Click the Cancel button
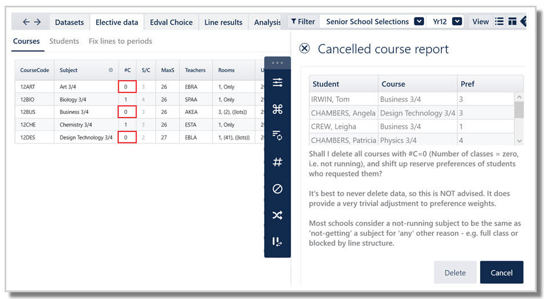The width and height of the screenshot is (544, 299). (x=501, y=272)
